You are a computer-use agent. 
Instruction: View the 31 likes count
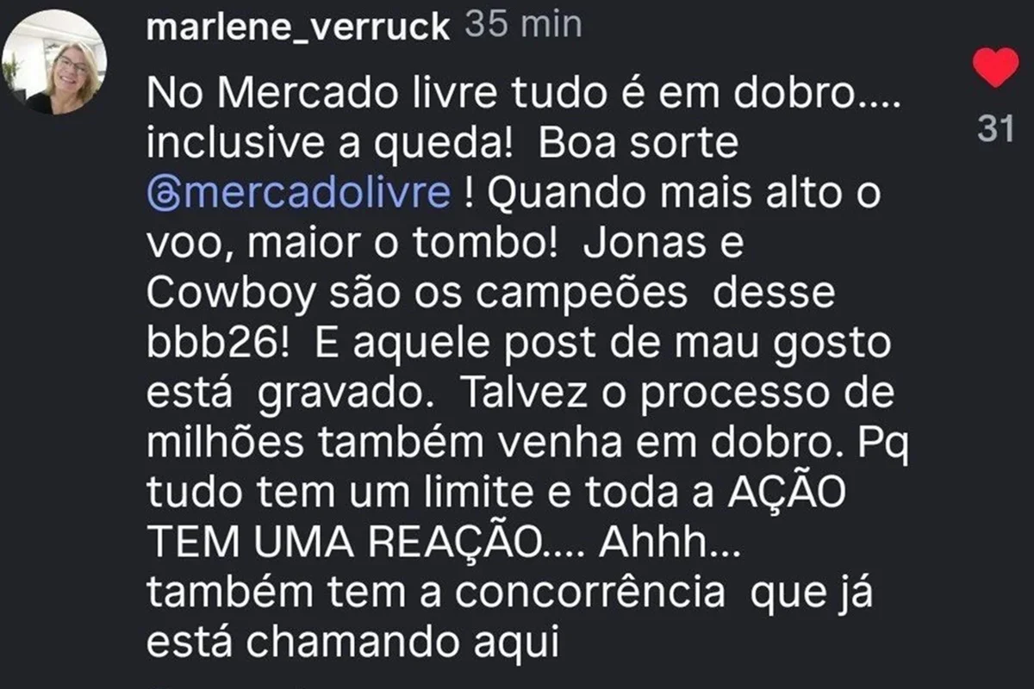tap(996, 129)
